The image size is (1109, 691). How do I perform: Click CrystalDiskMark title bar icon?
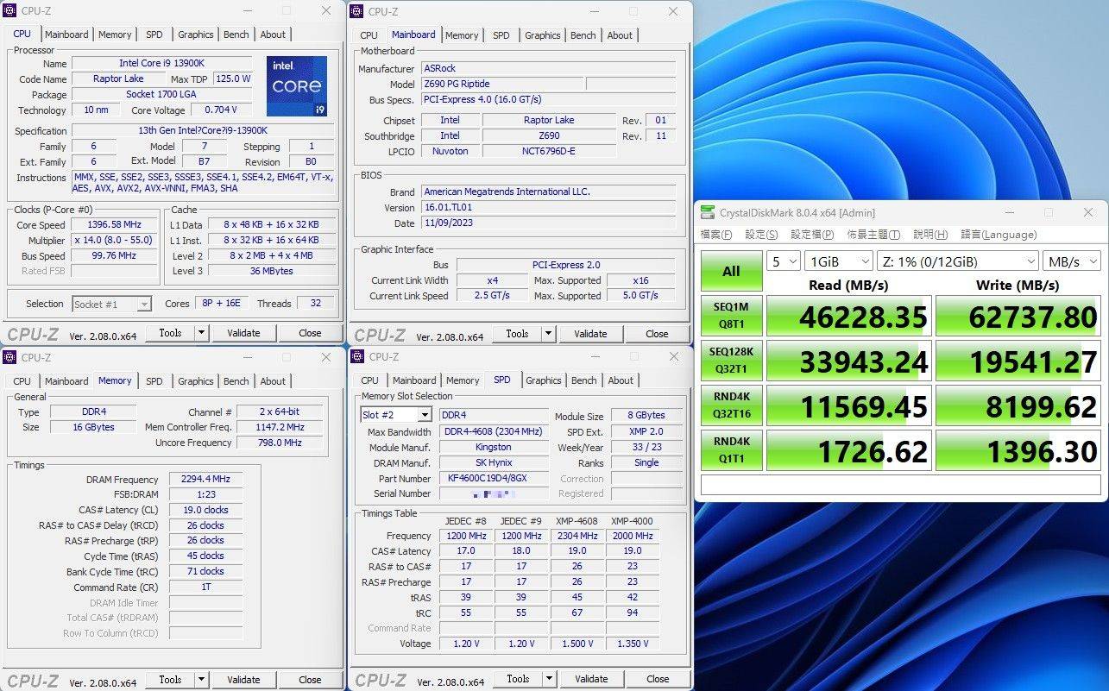708,212
